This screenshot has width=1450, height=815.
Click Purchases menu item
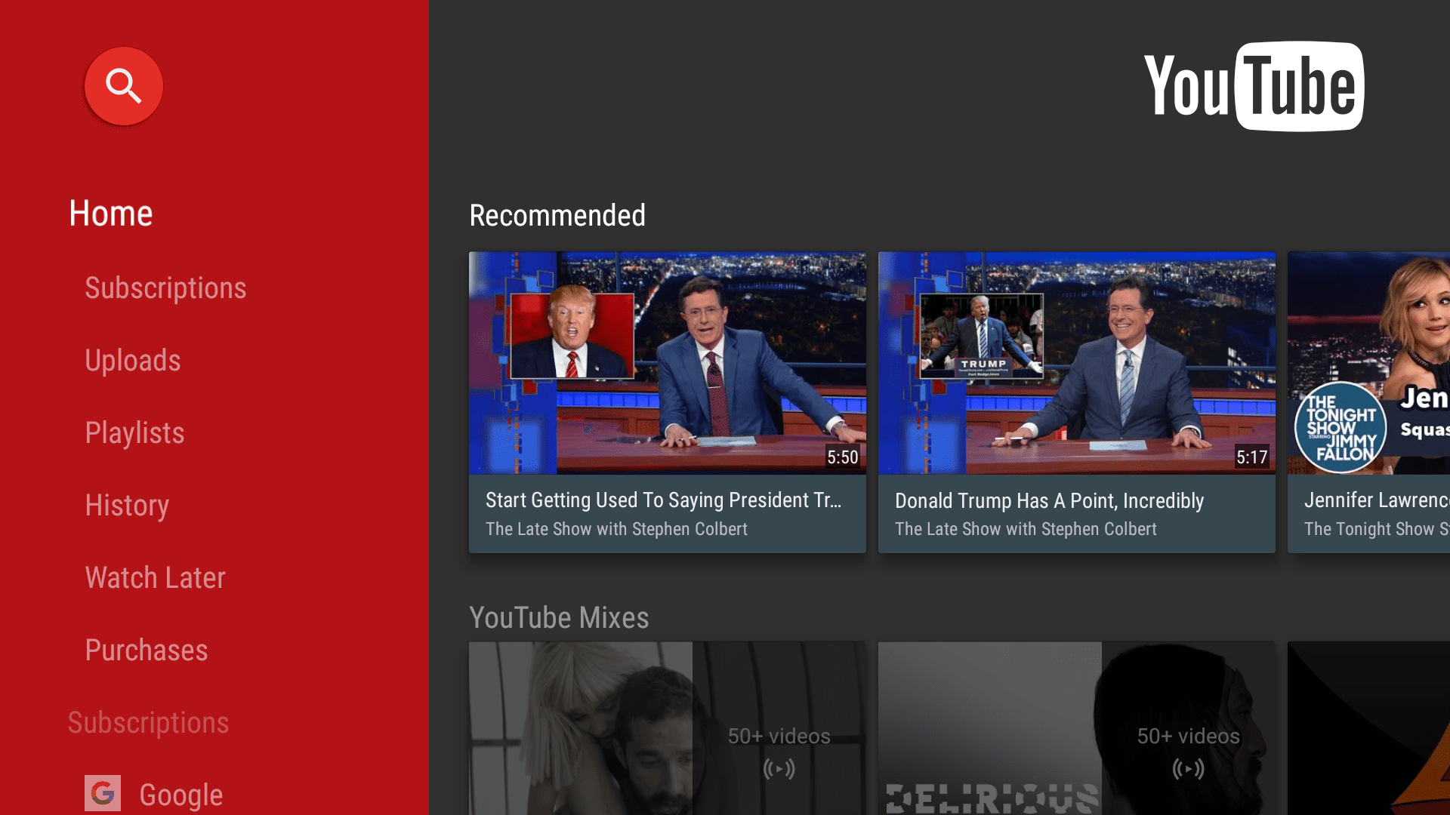pos(147,649)
